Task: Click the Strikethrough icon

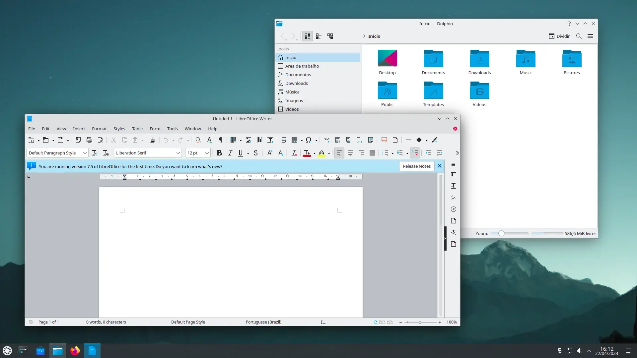Action: (x=256, y=153)
